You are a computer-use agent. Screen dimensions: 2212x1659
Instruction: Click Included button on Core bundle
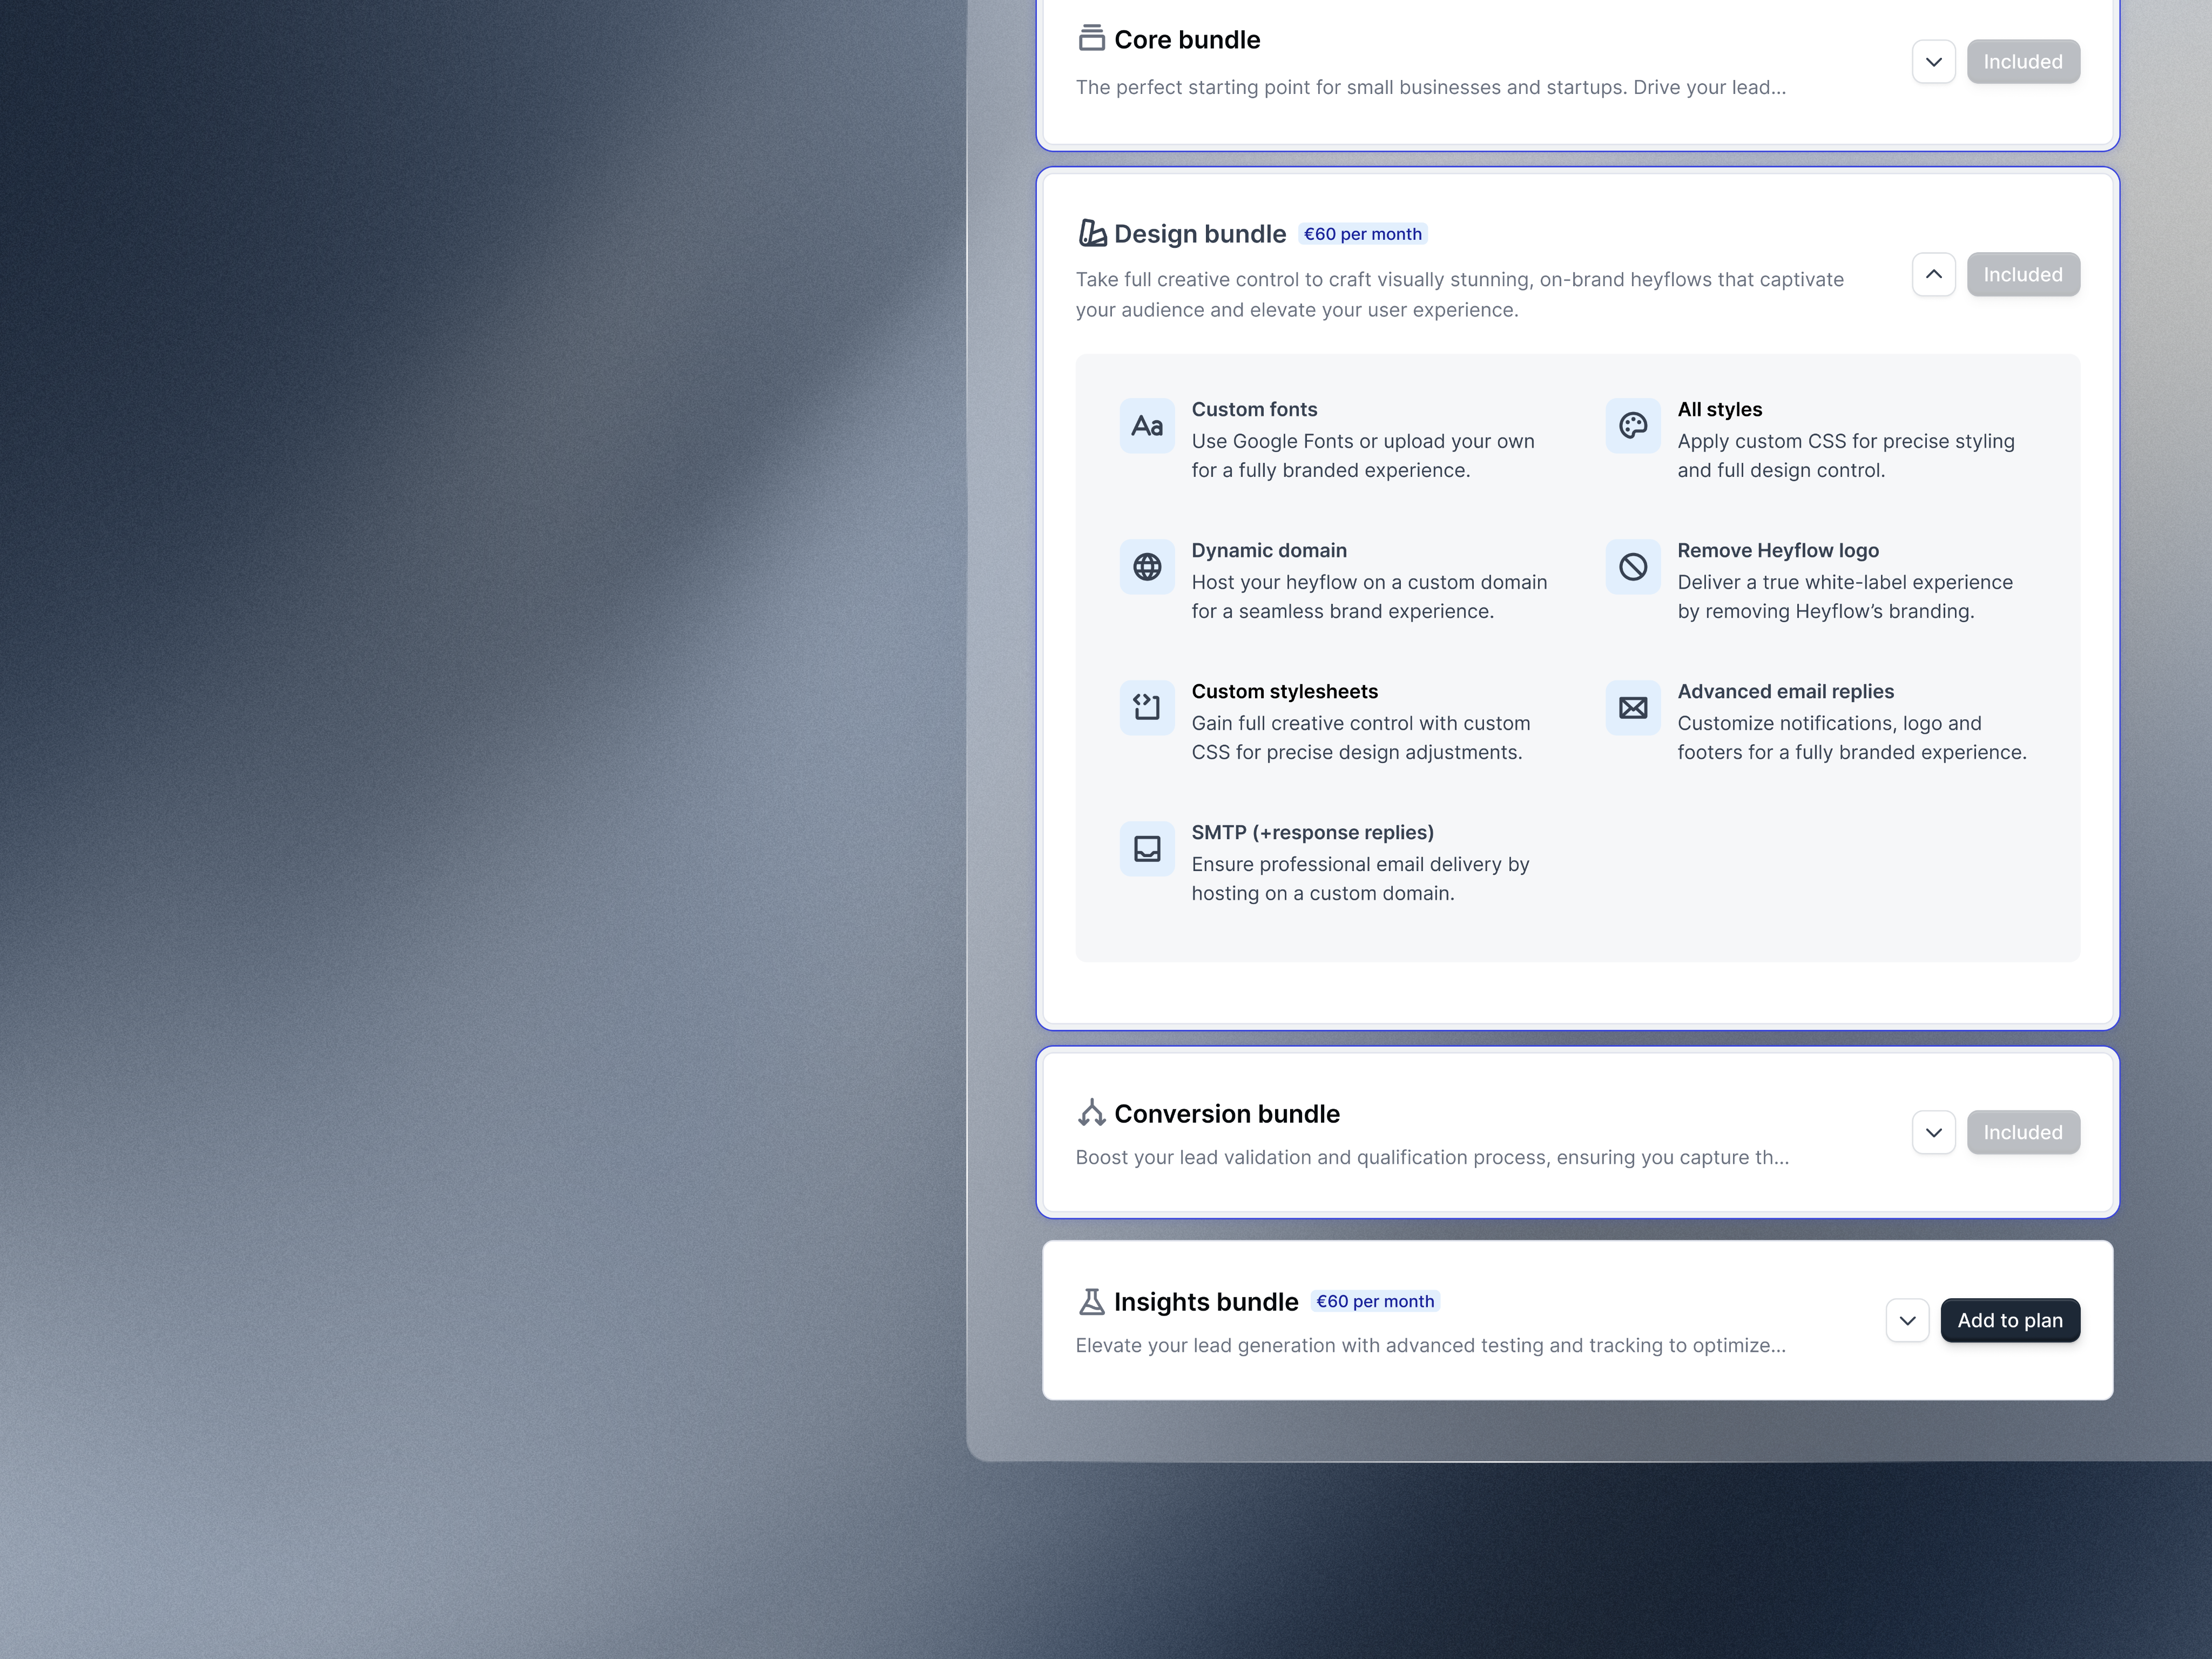pyautogui.click(x=2022, y=62)
